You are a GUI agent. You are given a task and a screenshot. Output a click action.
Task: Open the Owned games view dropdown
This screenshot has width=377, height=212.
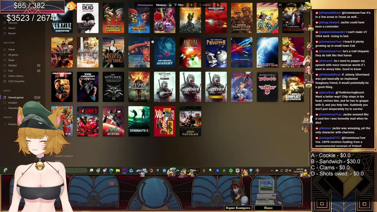click(x=145, y=5)
